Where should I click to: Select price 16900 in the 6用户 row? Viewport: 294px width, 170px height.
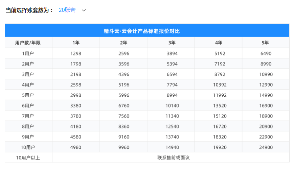266,106
